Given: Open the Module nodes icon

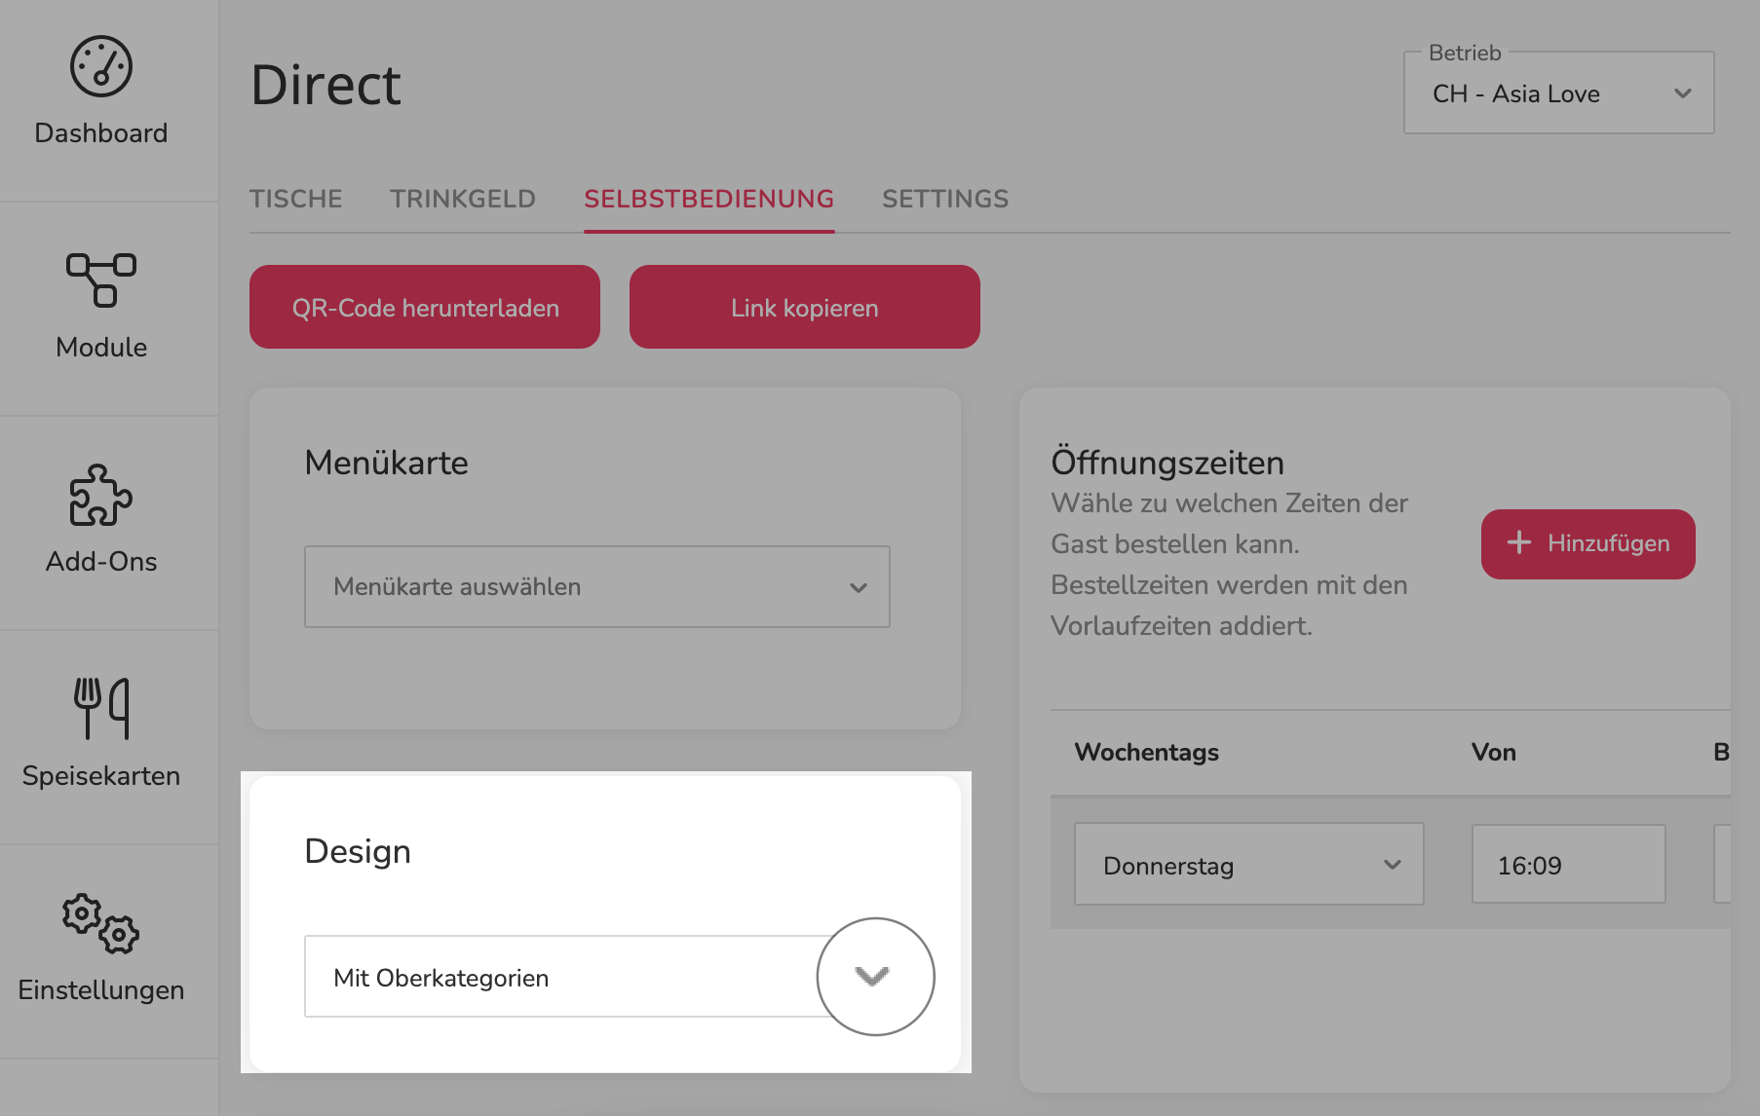Looking at the screenshot, I should [101, 280].
